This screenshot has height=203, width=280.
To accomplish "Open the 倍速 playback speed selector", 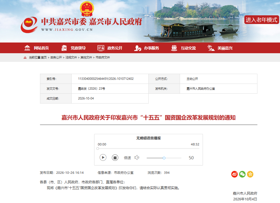I will (x=127, y=158).
